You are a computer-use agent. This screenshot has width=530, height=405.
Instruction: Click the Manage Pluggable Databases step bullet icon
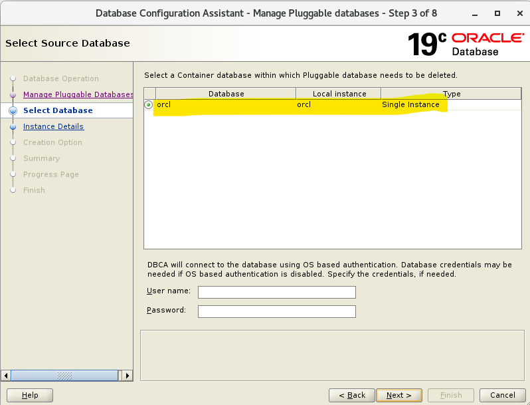click(13, 94)
